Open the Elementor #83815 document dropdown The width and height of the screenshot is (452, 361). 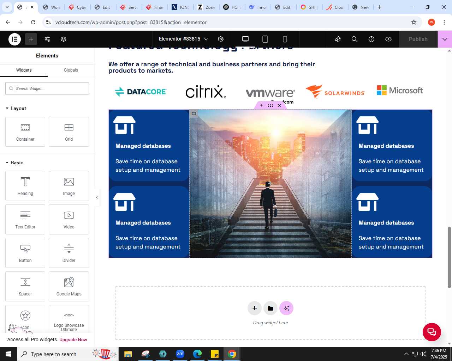[x=184, y=39]
